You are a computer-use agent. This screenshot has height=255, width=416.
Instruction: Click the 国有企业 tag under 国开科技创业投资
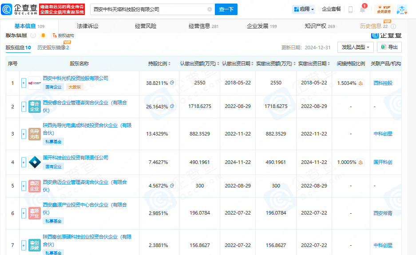click(x=53, y=167)
